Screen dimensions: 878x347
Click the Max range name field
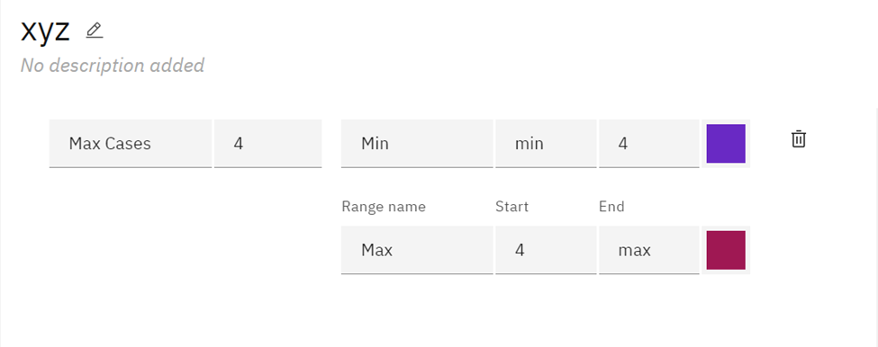(x=417, y=250)
